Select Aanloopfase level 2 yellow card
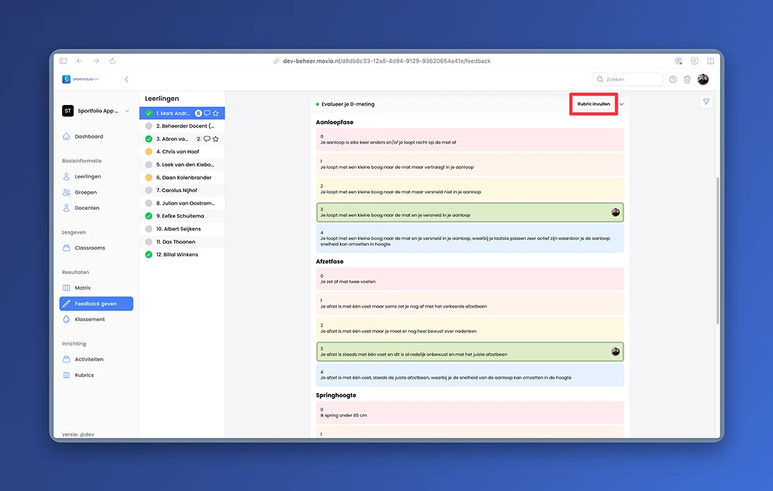The height and width of the screenshot is (491, 773). pyautogui.click(x=470, y=189)
